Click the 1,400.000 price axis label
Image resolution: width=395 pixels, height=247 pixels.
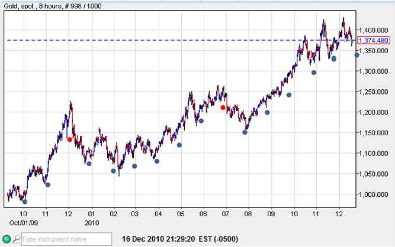tap(377, 30)
